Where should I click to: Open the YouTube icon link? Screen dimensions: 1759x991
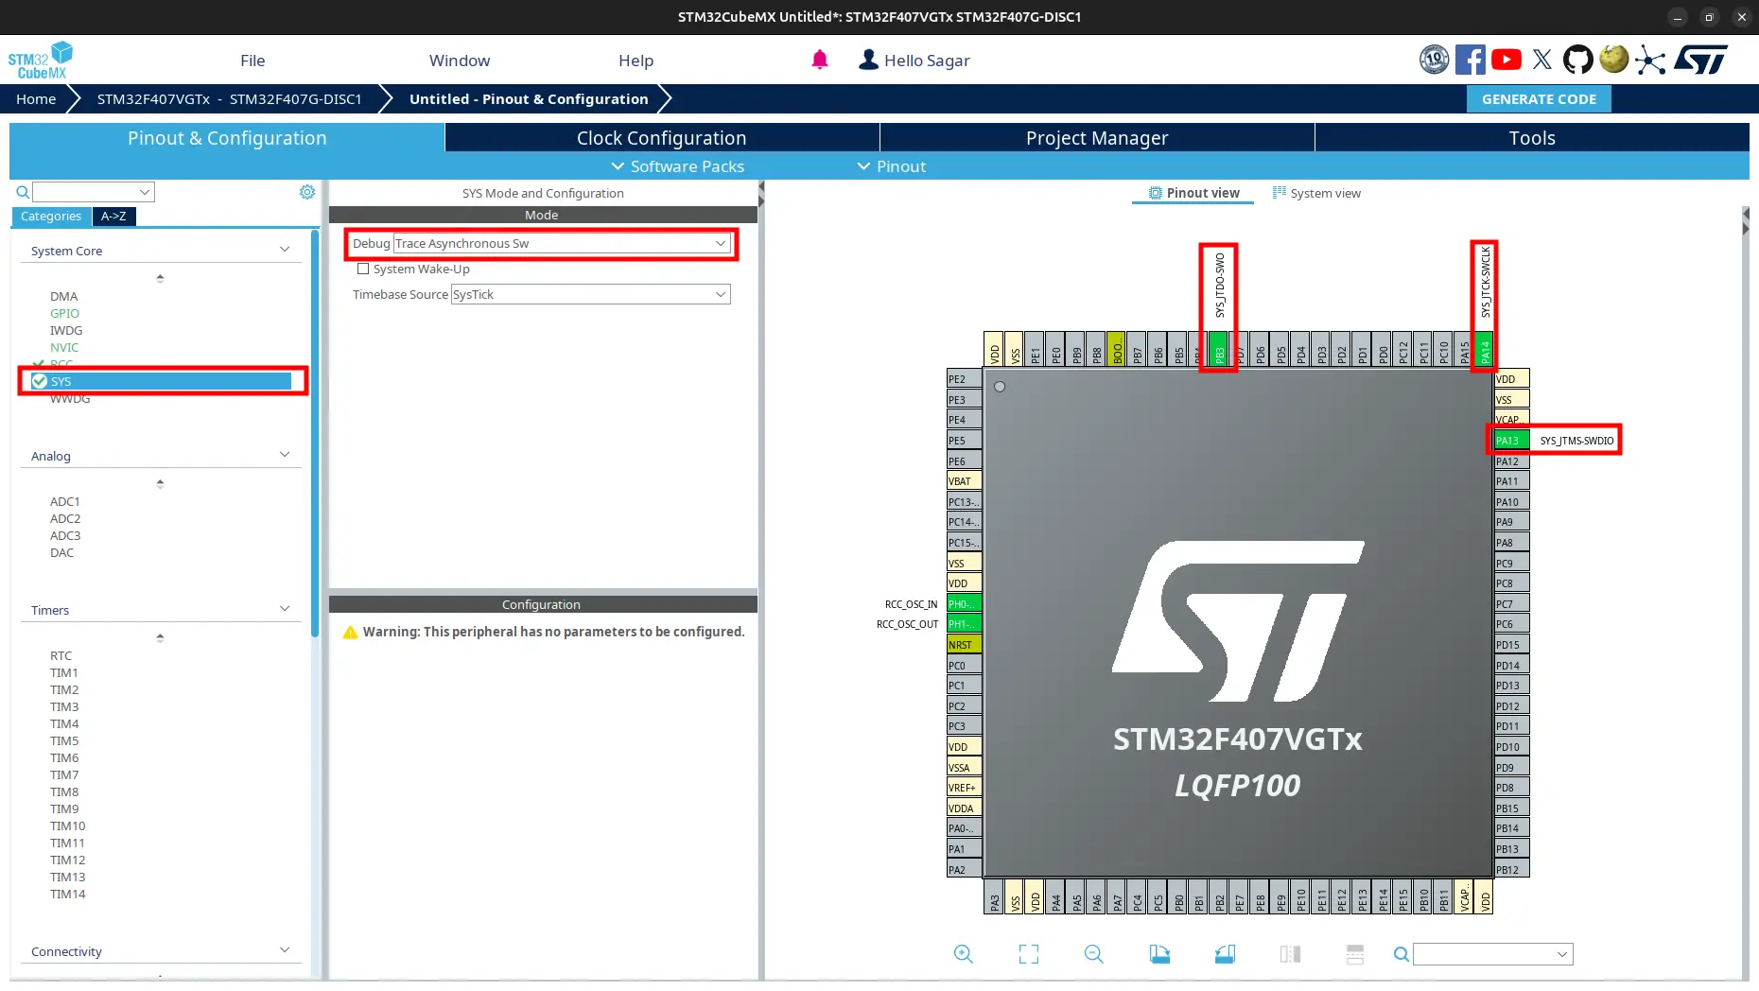1506,60
